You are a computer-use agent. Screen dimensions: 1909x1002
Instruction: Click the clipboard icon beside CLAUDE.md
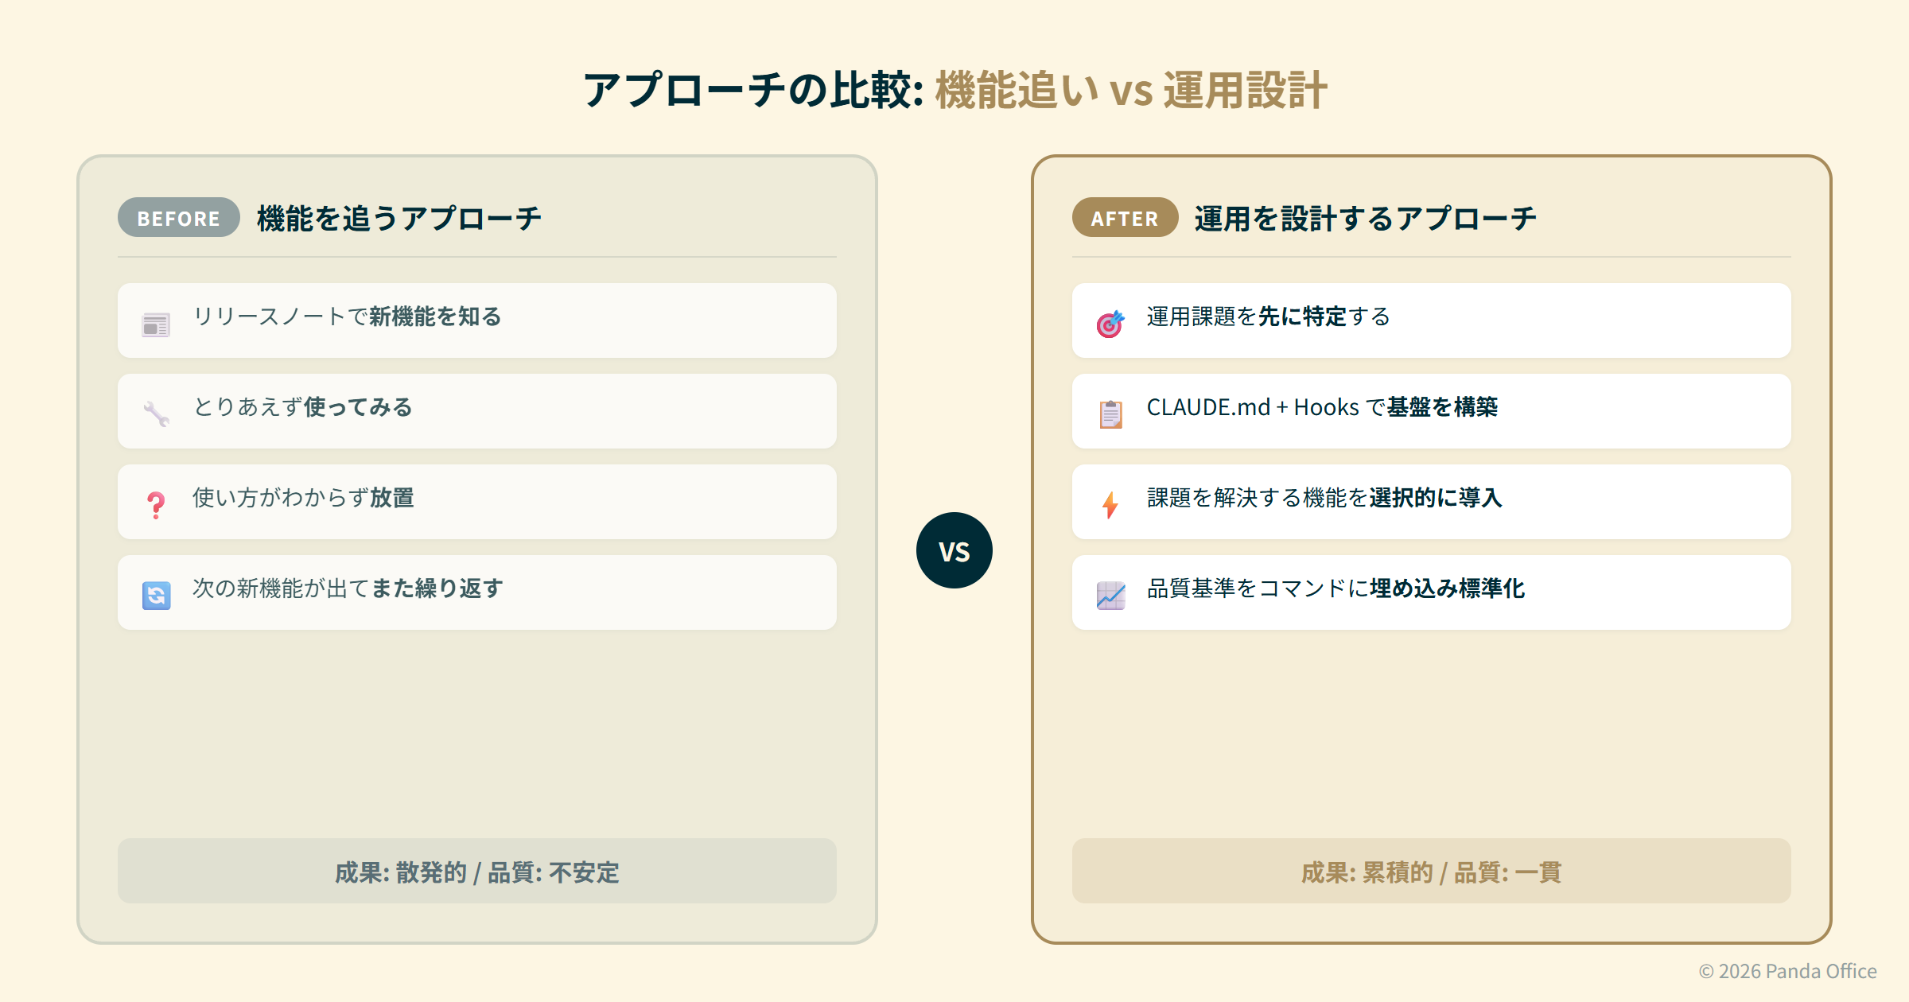1110,414
